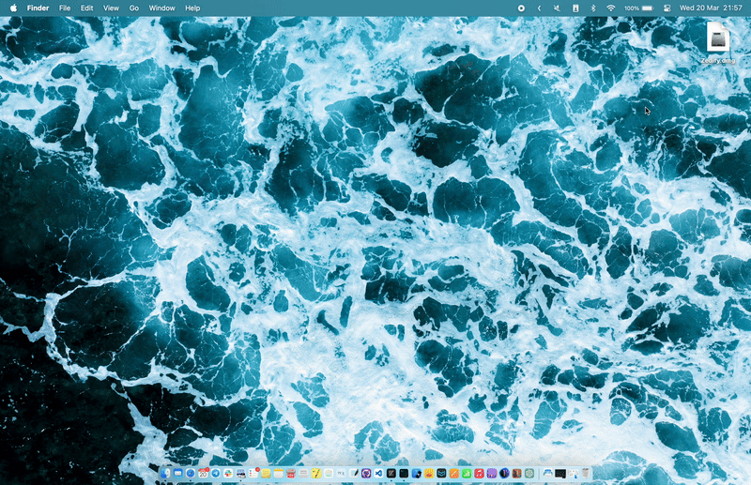Open the Bluetooth menu bar icon
This screenshot has height=485, width=751.
[593, 8]
